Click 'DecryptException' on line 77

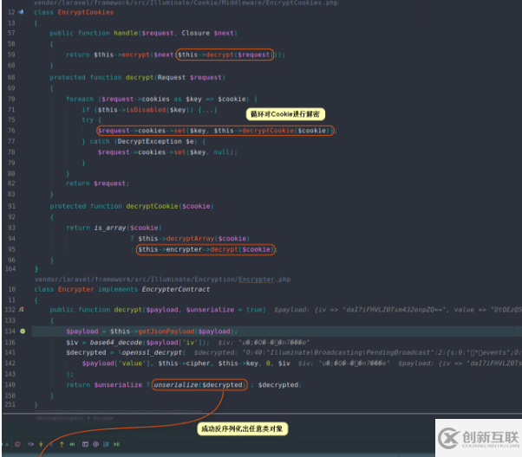[149, 142]
